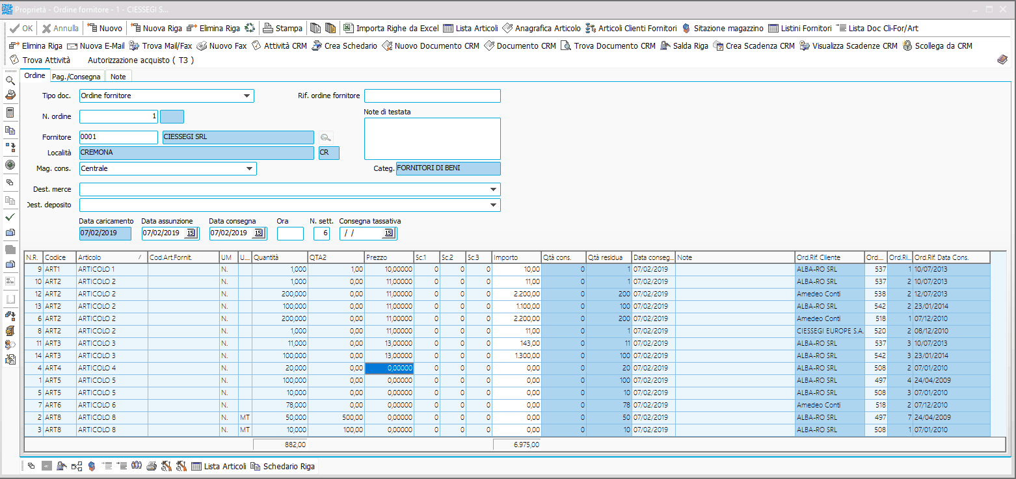The image size is (1016, 479).
Task: Click the cascade windows icon in bottom toolbar
Action: coord(31,466)
